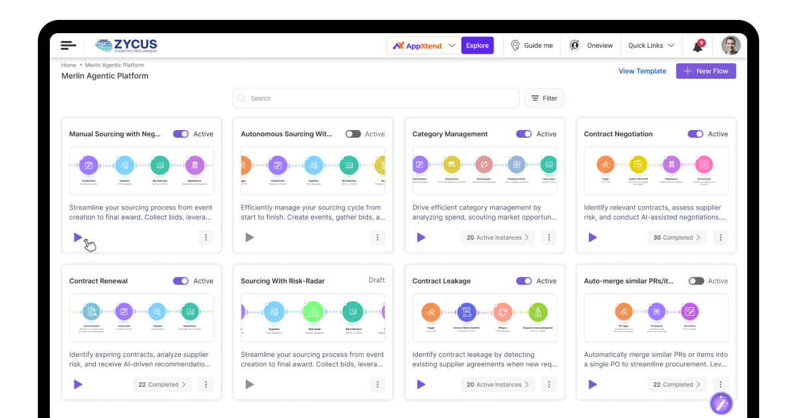The image size is (797, 418).
Task: Click the Risk Radar node in Sourcing With Risk-Radar
Action: (x=313, y=312)
